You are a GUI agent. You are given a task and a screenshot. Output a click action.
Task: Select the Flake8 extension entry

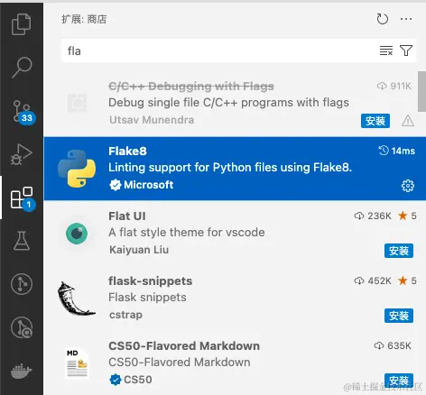235,169
